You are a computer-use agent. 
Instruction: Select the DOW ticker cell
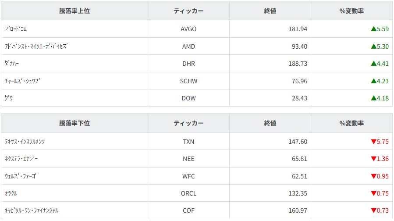pyautogui.click(x=188, y=98)
